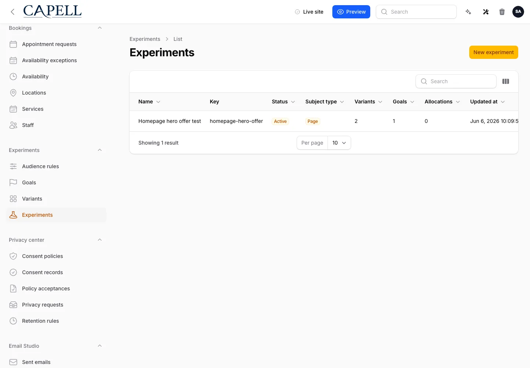Click the Appointment requests calendar icon
The height and width of the screenshot is (368, 530).
[x=13, y=44]
